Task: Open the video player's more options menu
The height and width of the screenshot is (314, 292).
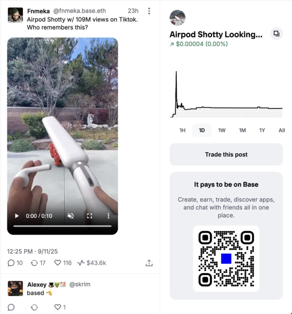Action: point(108,216)
